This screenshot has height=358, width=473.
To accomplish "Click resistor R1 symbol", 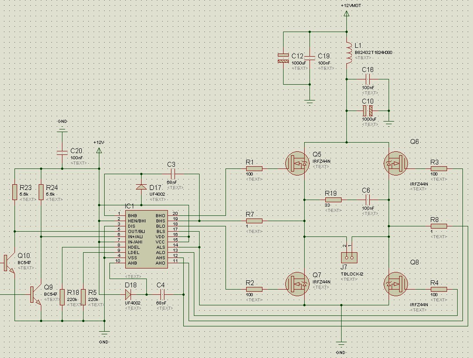I will click(x=254, y=168).
